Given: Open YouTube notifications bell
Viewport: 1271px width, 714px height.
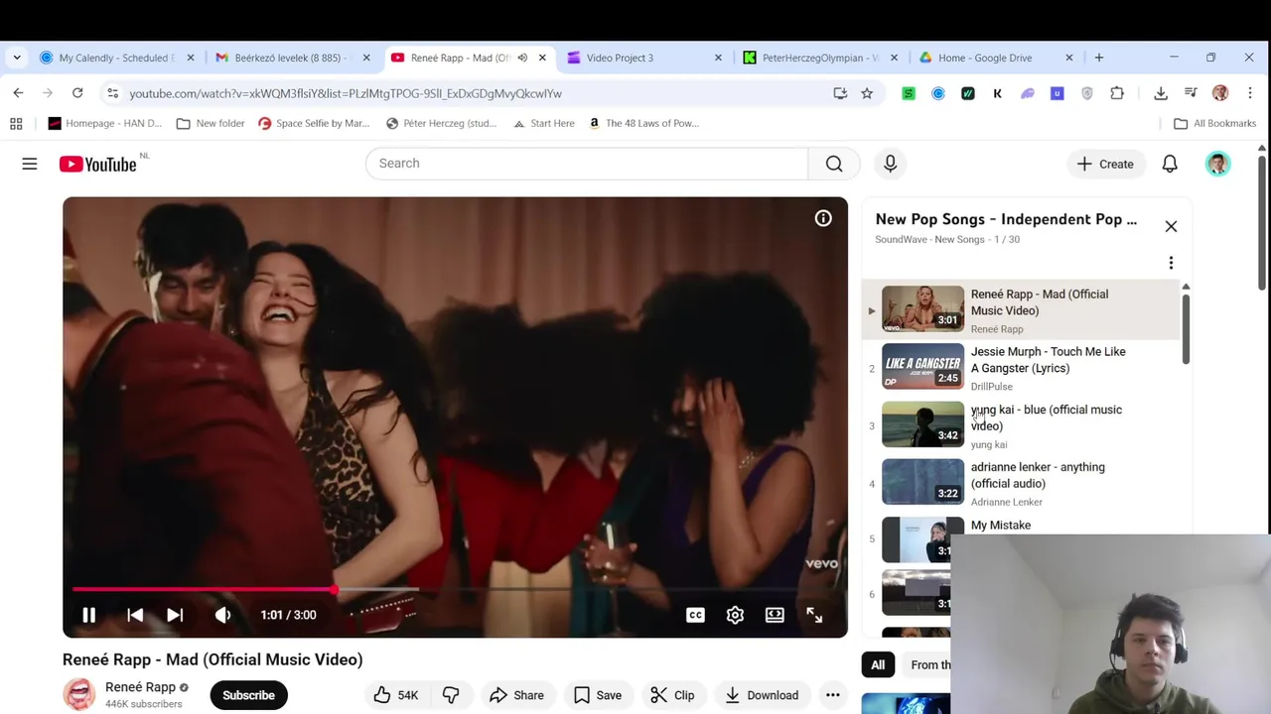Looking at the screenshot, I should 1170,164.
